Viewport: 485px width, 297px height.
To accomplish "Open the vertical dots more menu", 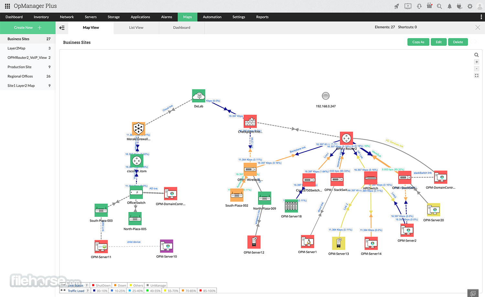I will [481, 17].
